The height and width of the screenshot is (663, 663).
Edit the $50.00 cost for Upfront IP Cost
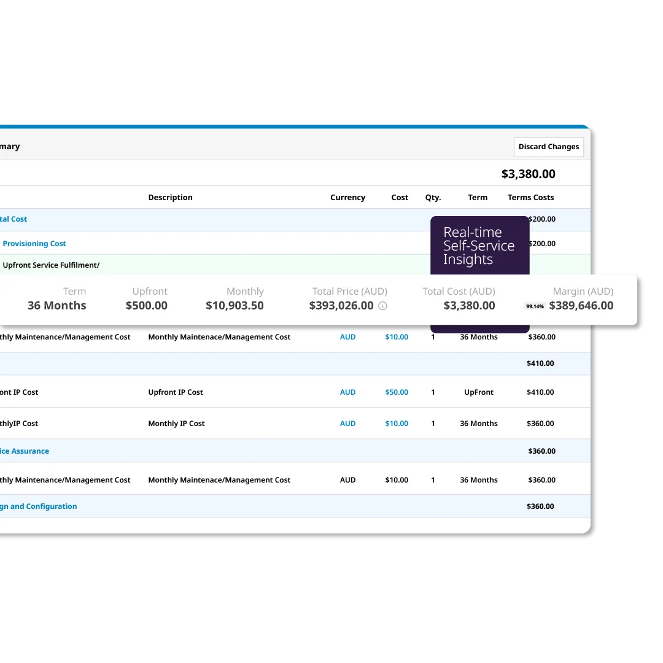397,392
